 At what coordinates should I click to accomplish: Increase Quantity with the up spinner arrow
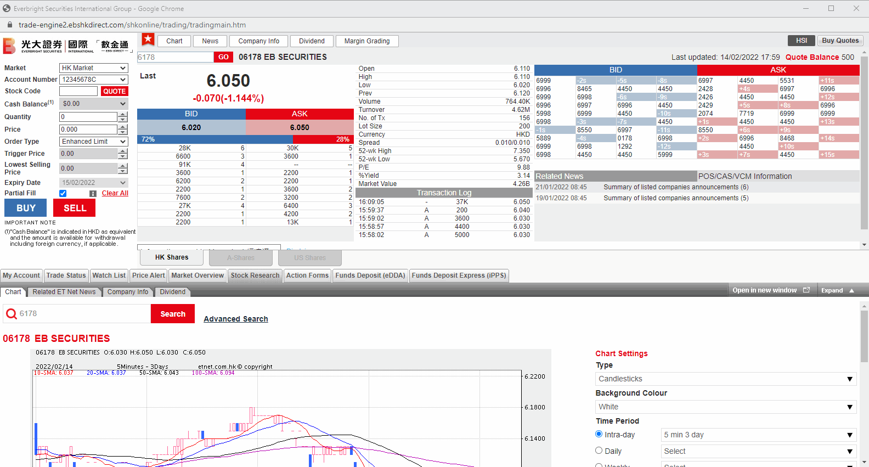[123, 114]
